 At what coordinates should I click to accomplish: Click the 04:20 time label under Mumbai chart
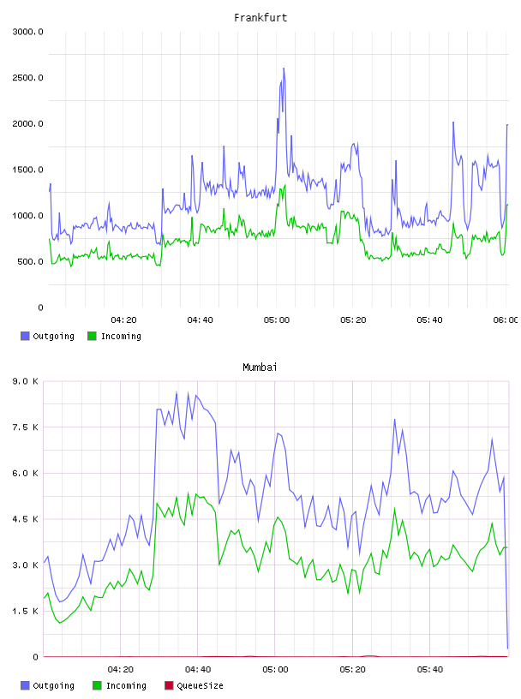(x=121, y=670)
